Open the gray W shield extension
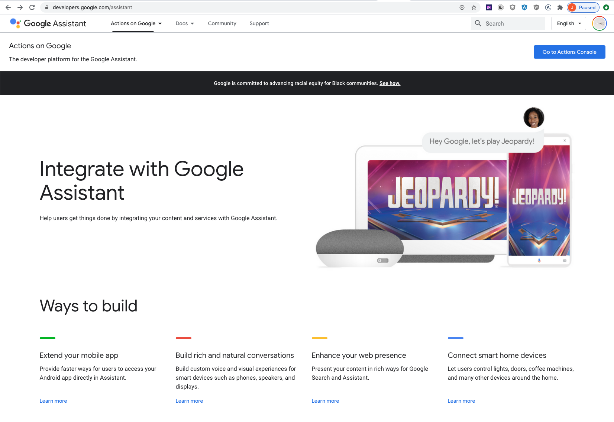This screenshot has width=614, height=422. coord(536,7)
